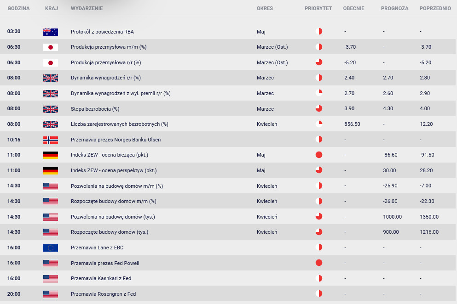Click the time 10:15
The image size is (457, 304).
pos(14,140)
